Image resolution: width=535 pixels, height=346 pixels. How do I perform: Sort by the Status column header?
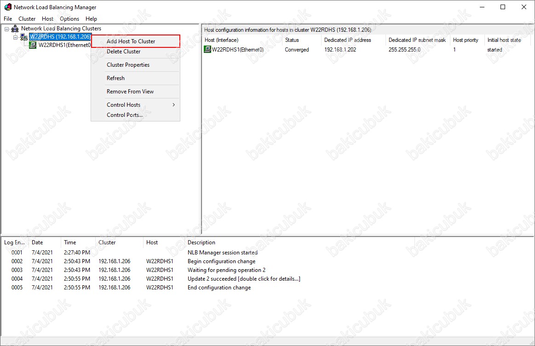[x=292, y=40]
